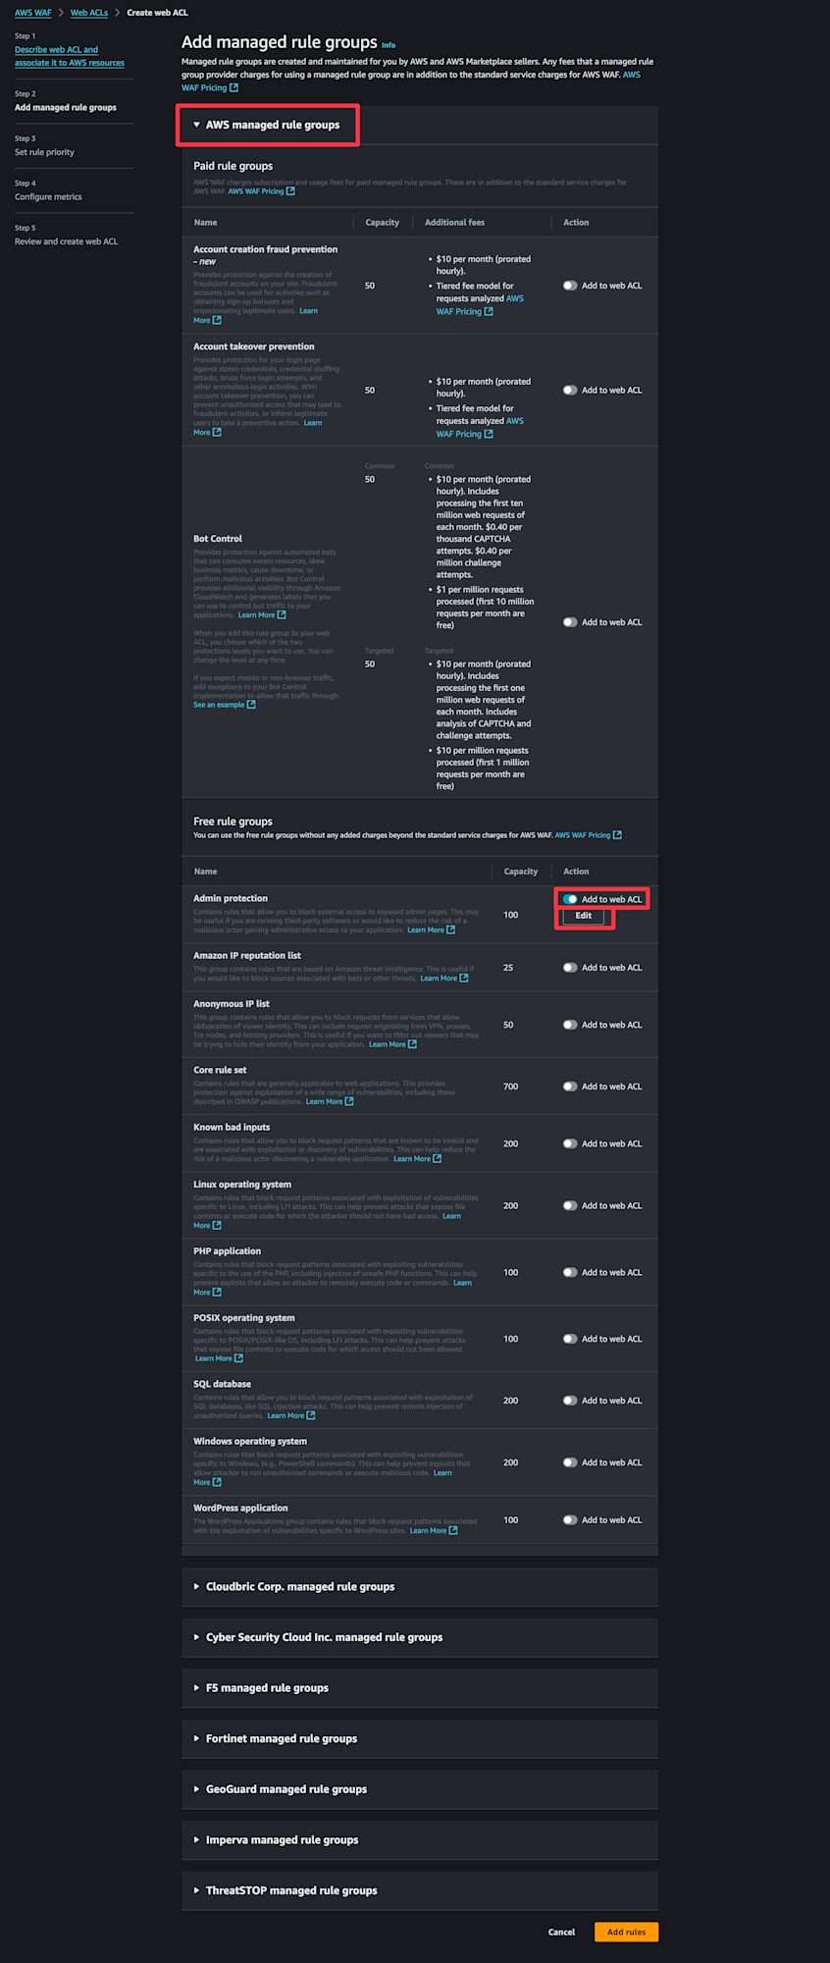Select Step 3 Set rule priority
Viewport: 830px width, 1963px height.
(44, 152)
